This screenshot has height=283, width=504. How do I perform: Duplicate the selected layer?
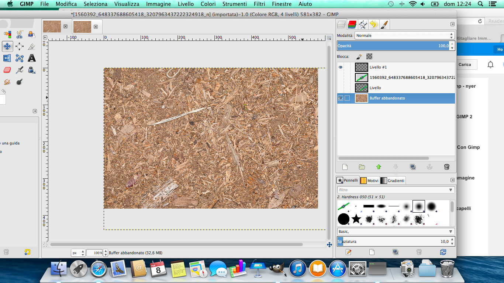point(412,167)
